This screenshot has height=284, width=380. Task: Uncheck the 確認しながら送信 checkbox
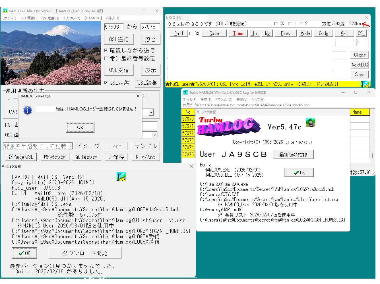pyautogui.click(x=106, y=51)
